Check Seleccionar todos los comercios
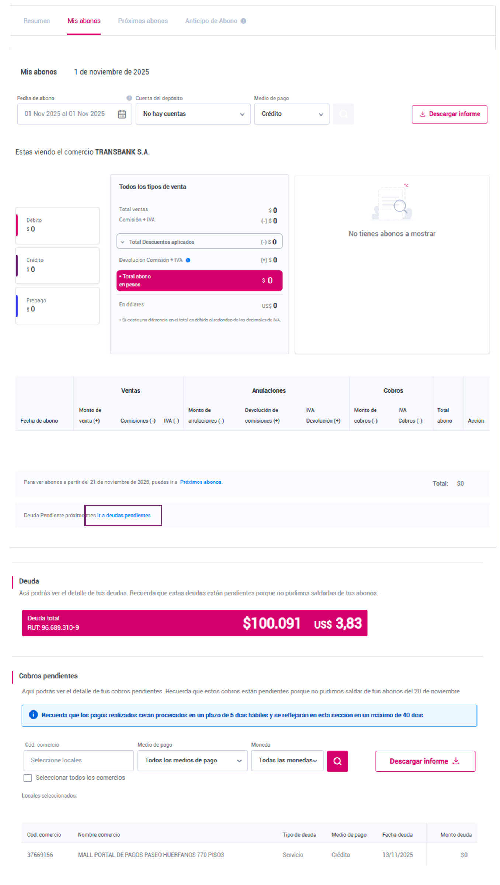This screenshot has width=500, height=885. (28, 778)
